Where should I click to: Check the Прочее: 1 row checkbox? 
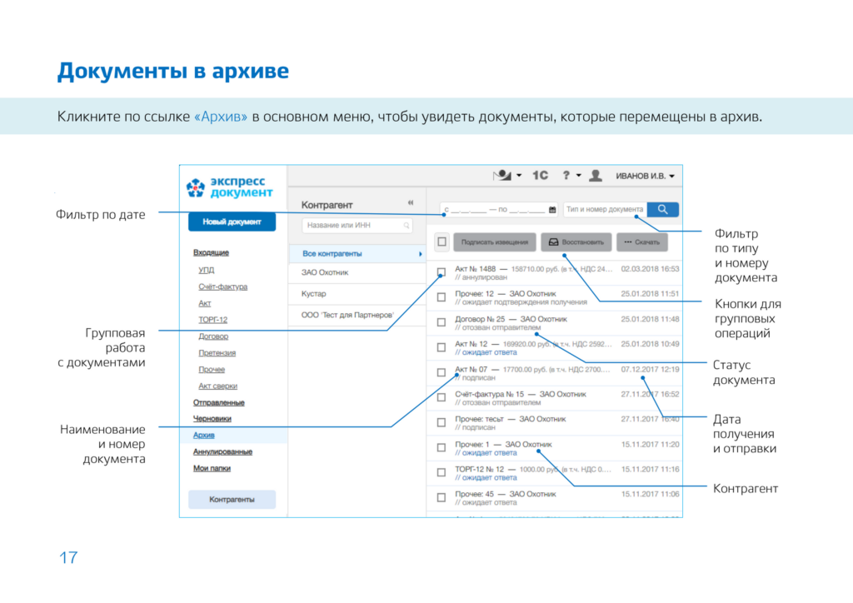point(441,447)
